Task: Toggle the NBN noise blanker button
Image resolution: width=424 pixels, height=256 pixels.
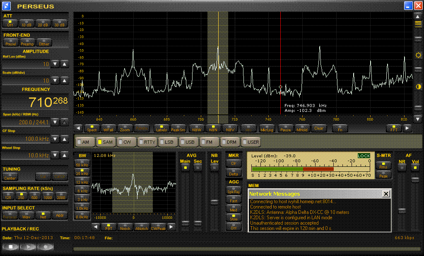Action: [213, 129]
